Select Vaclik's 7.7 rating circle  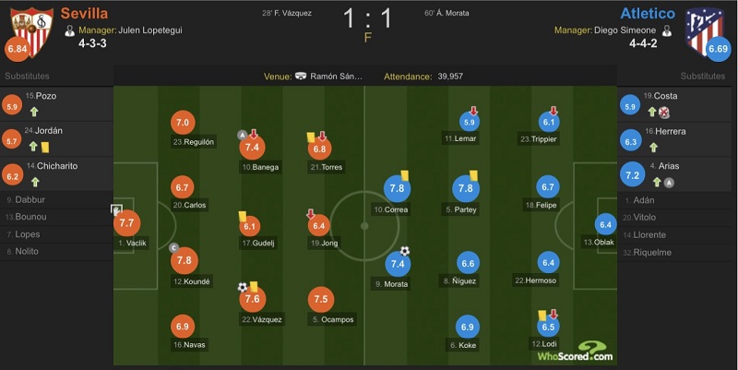pyautogui.click(x=126, y=223)
